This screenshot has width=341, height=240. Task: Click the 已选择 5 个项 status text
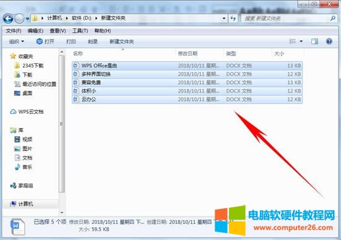pyautogui.click(x=50, y=221)
